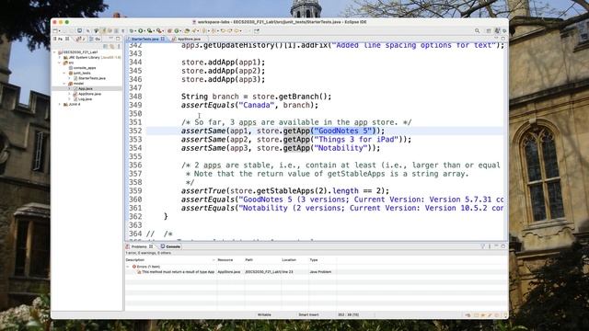This screenshot has width=589, height=331.
Task: Collapse the junit_tests package
Action: [x=64, y=73]
